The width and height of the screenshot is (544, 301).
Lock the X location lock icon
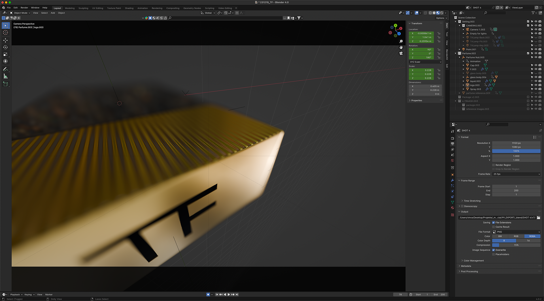coord(439,33)
